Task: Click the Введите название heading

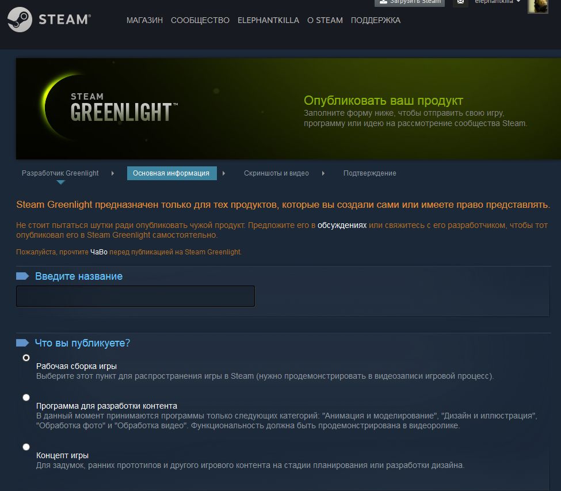Action: [x=79, y=276]
